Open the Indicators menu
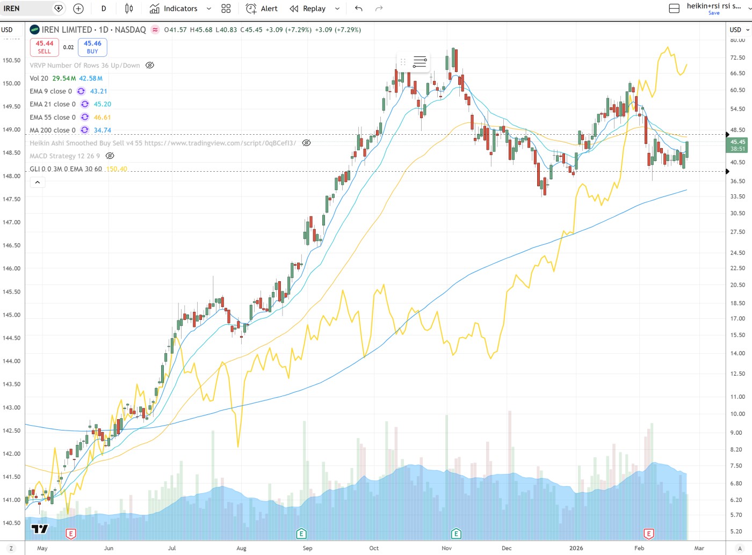The image size is (752, 555). (x=173, y=9)
